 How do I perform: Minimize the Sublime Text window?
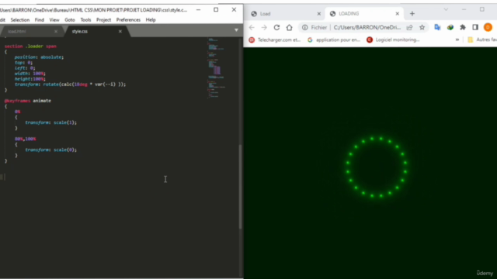click(x=198, y=10)
